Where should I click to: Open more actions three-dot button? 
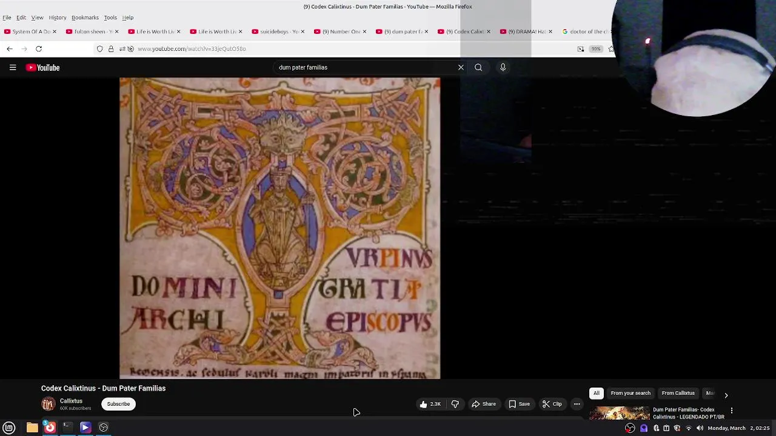tap(577, 404)
